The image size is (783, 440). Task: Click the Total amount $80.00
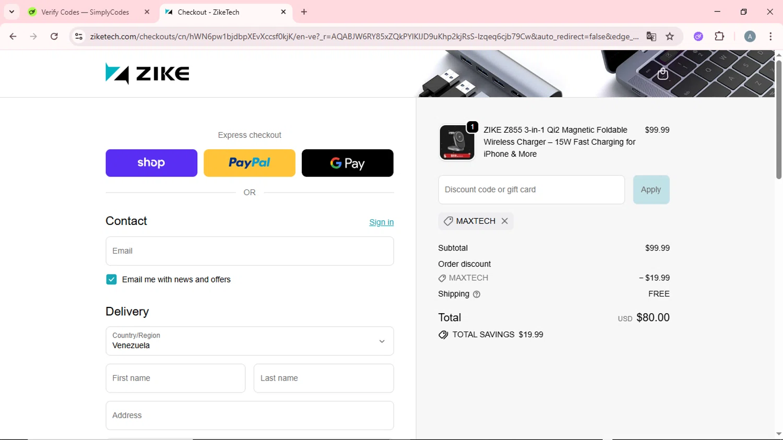pos(652,317)
